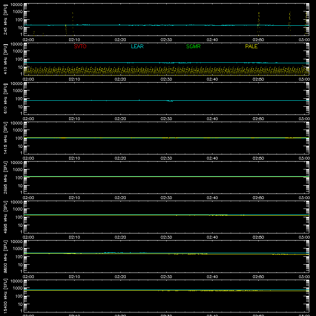The height and width of the screenshot is (316, 316).
Task: Select the '410 MHz [SFU]' axis title
Action: 5,59
